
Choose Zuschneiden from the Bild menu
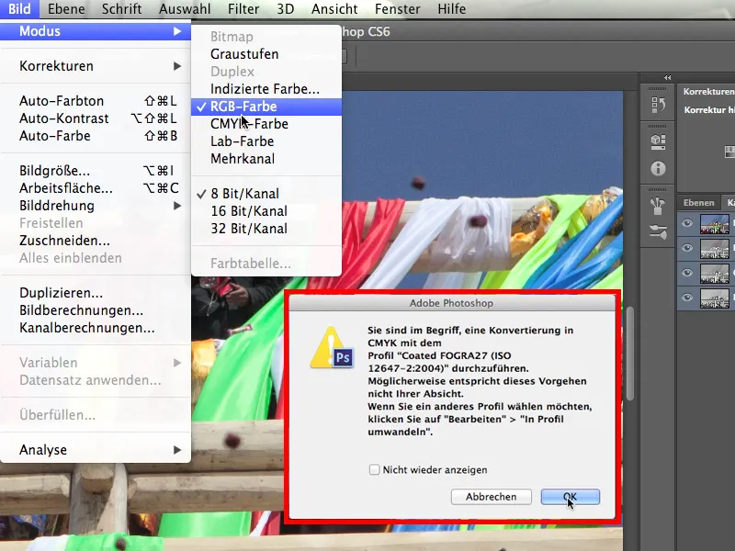click(96, 241)
